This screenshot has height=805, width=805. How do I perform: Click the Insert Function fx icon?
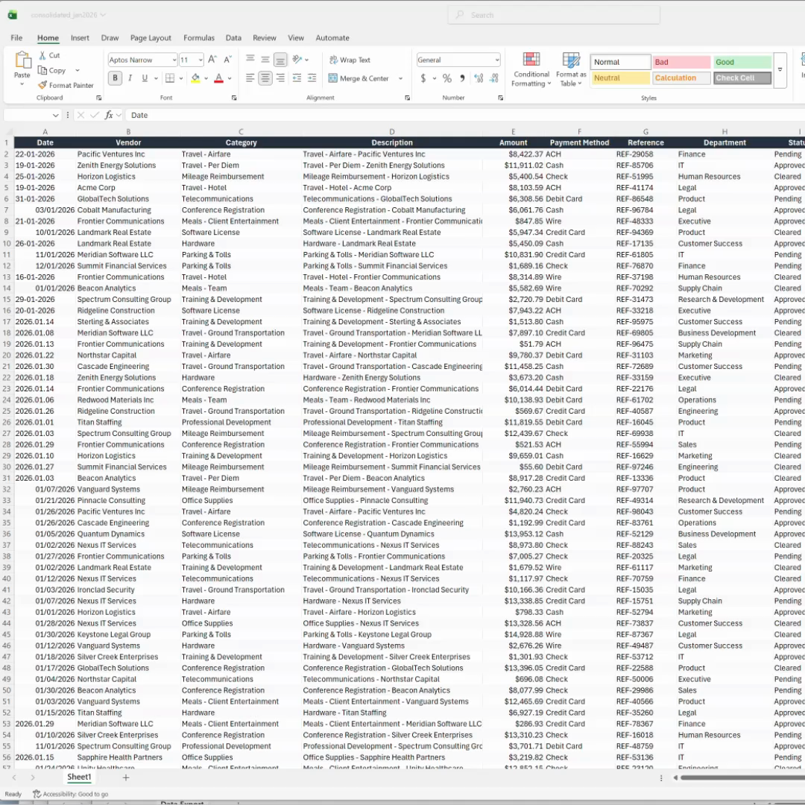coord(109,116)
